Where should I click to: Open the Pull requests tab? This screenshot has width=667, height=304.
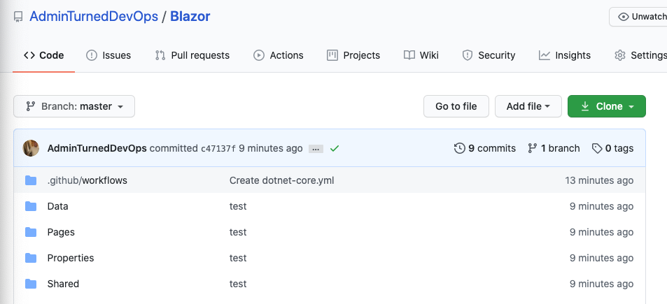(192, 55)
